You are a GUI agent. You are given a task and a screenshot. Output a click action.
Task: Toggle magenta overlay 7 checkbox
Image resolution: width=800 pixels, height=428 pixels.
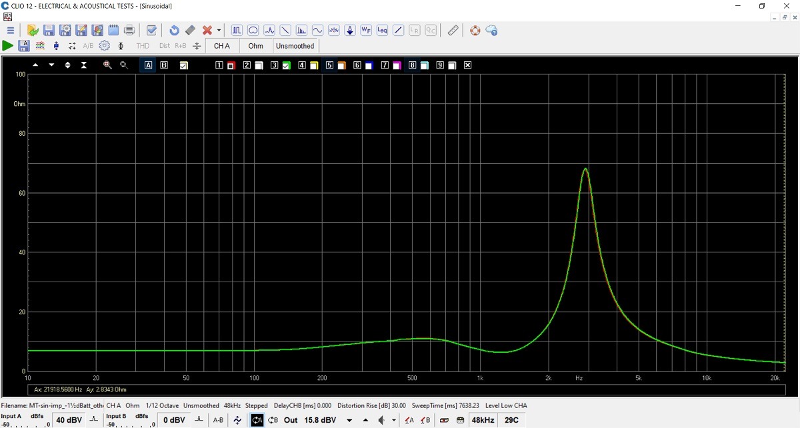click(x=396, y=65)
